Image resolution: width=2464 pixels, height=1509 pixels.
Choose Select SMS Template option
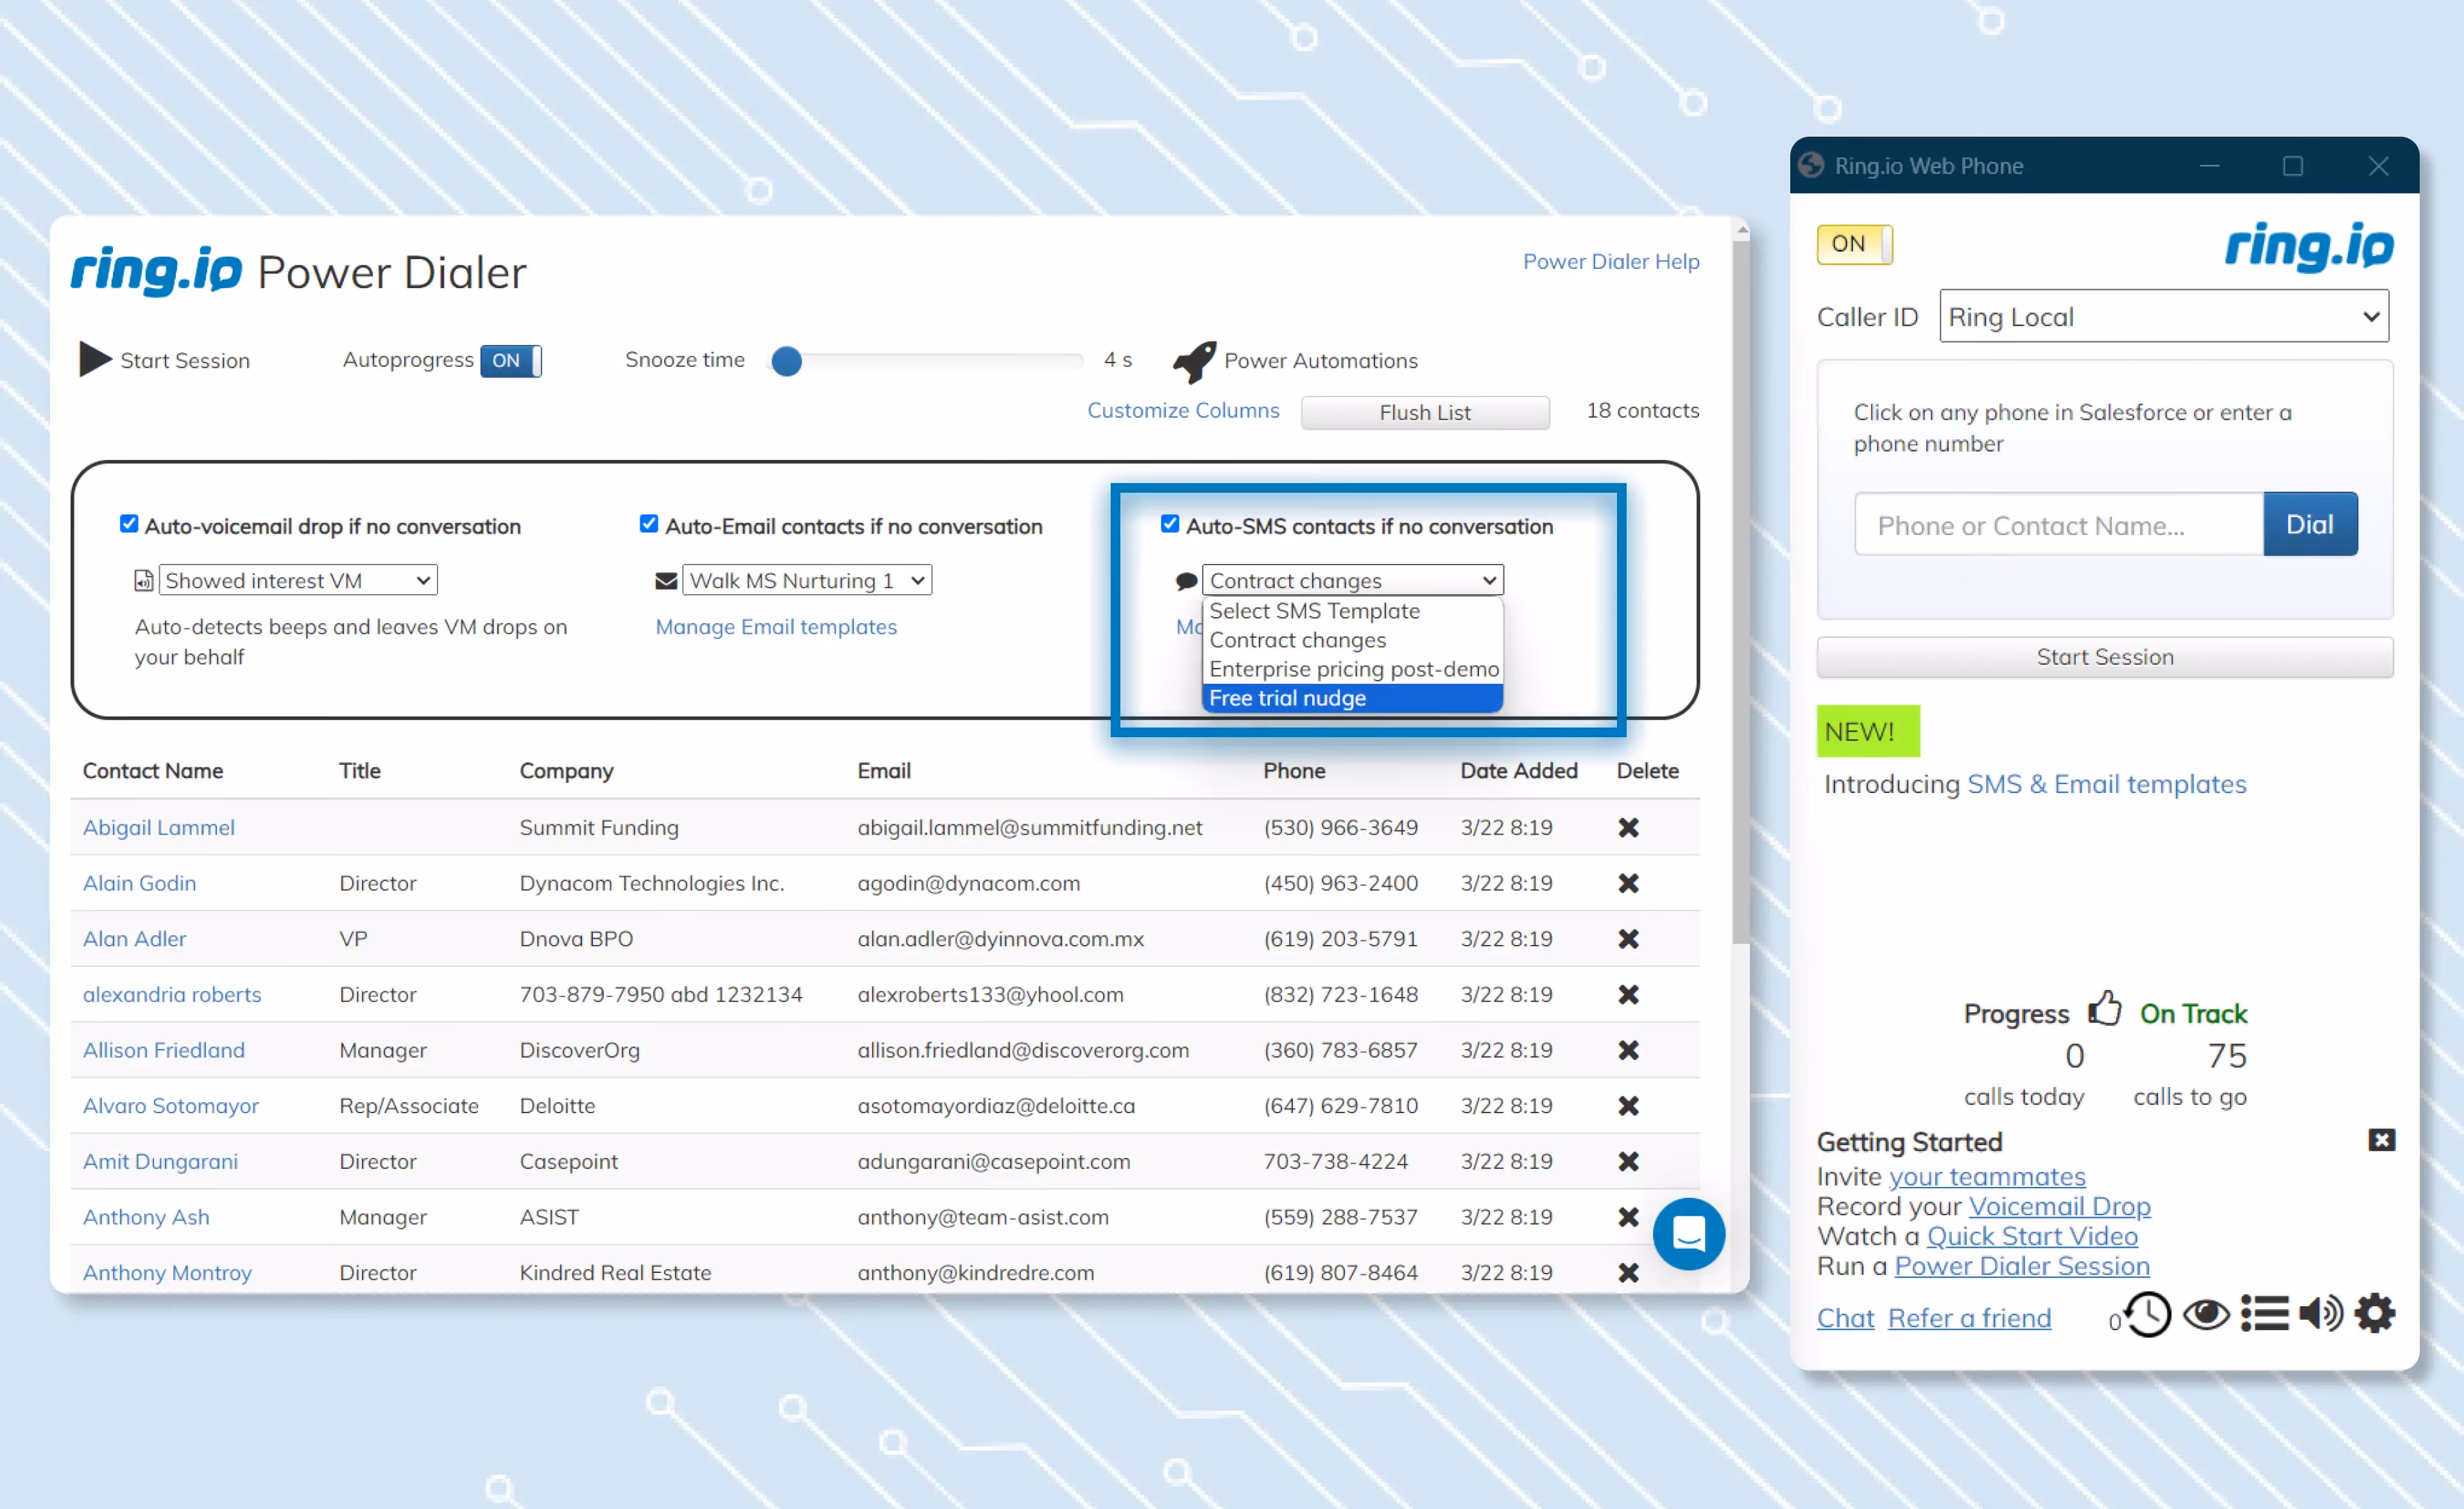[x=1352, y=612]
